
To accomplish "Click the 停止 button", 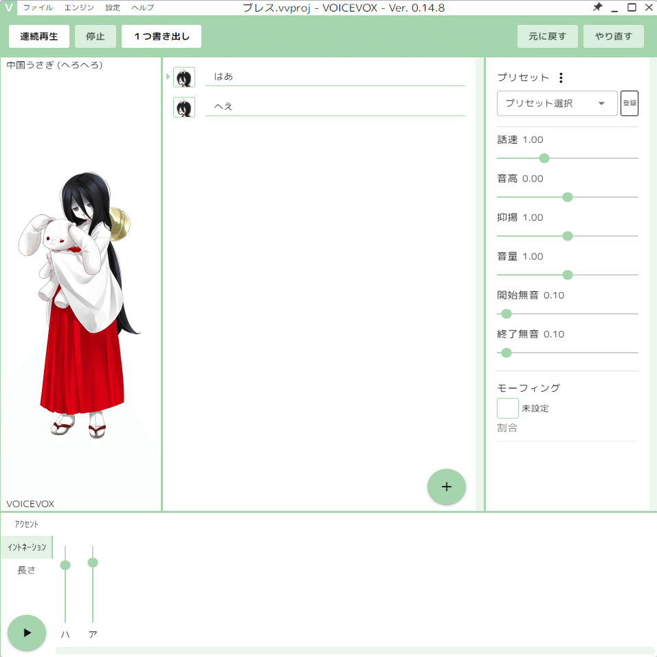I will [95, 36].
